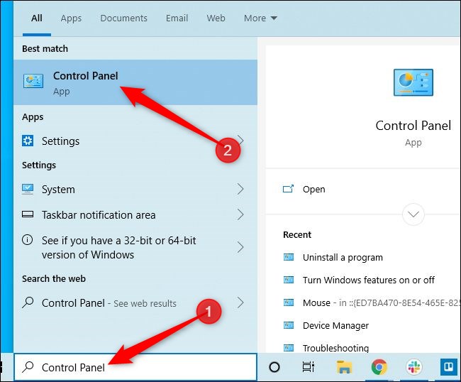Click icon beside Turn Windows features on or off
461x382 pixels.
289,280
